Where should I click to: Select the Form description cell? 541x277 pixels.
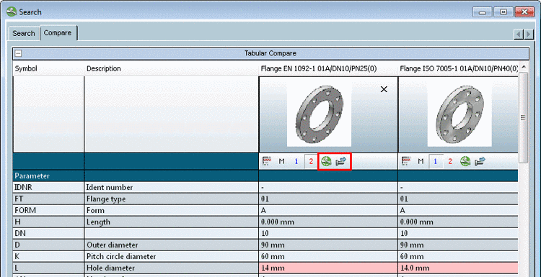click(172, 210)
